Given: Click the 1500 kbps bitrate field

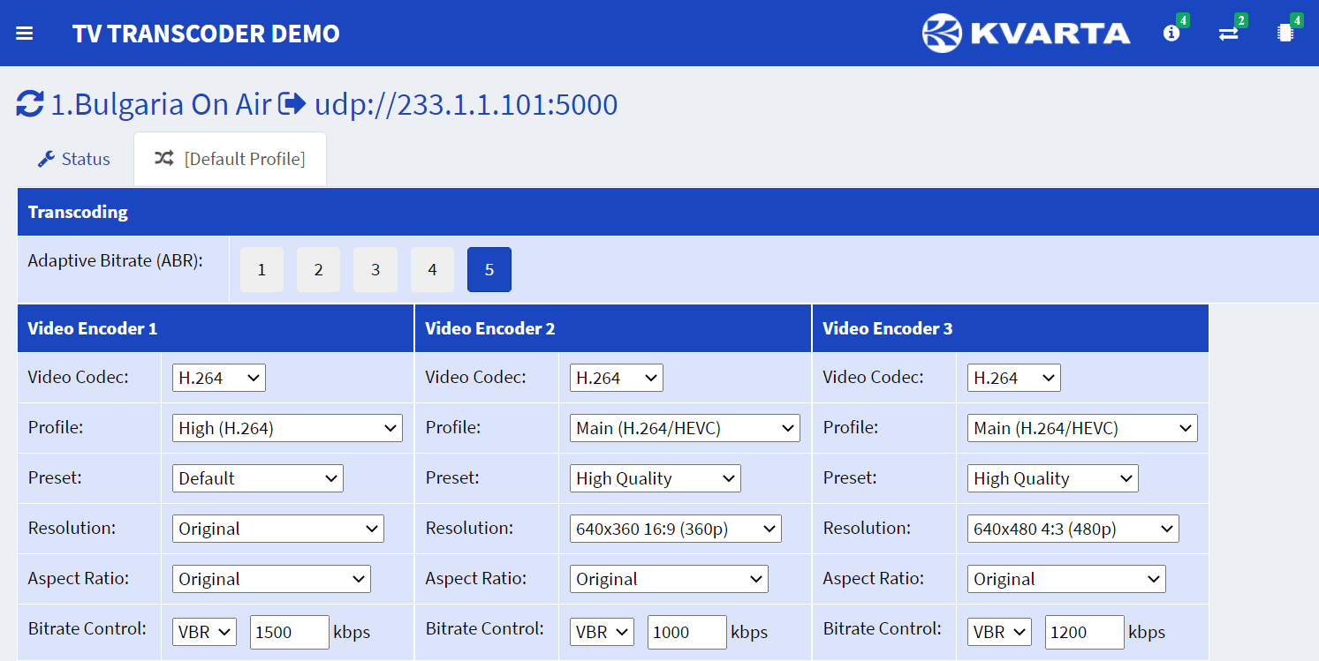Looking at the screenshot, I should (x=290, y=632).
